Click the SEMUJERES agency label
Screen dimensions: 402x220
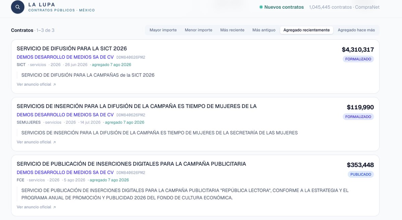pos(28,122)
